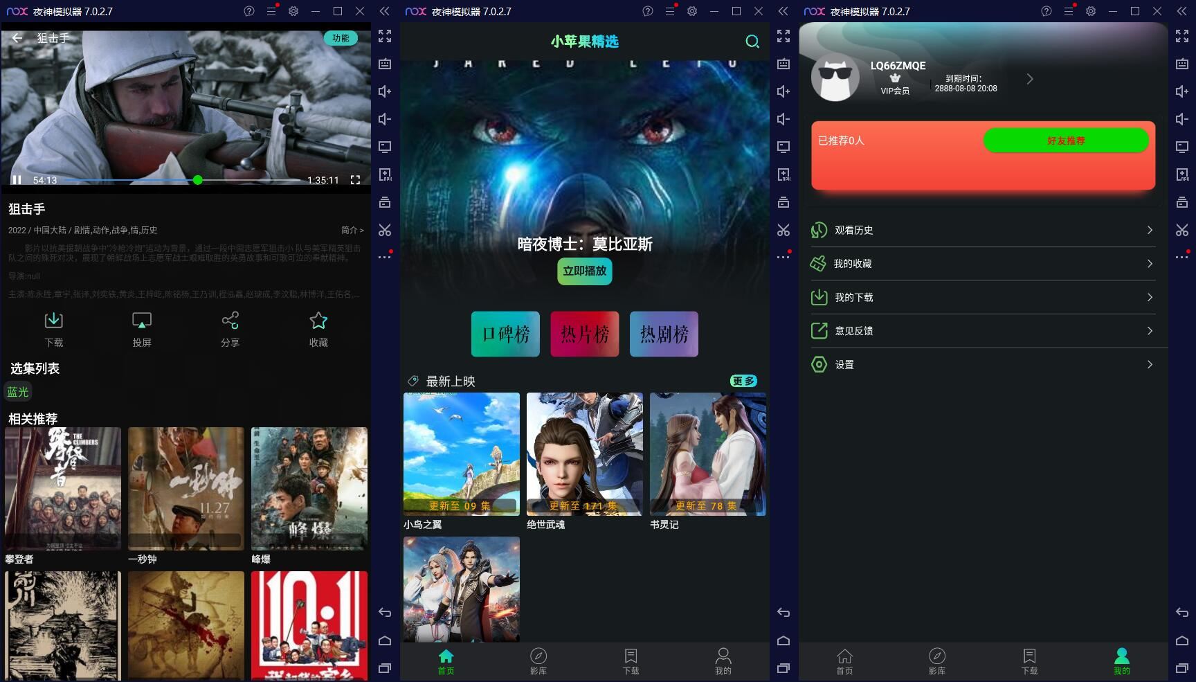
Task: Open the 意见反馈 row
Action: click(984, 331)
